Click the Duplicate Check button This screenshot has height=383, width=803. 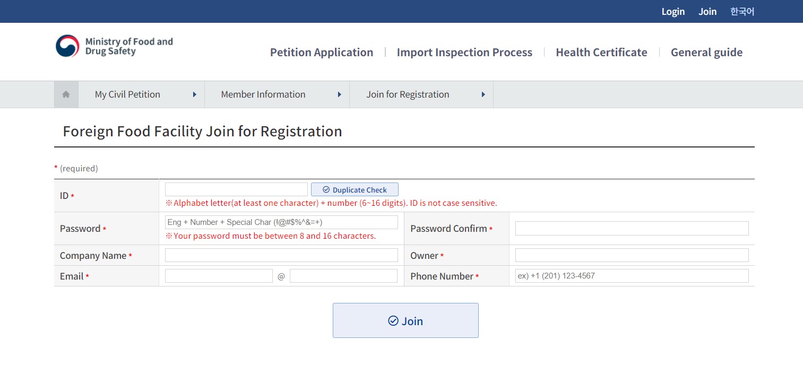click(x=355, y=189)
